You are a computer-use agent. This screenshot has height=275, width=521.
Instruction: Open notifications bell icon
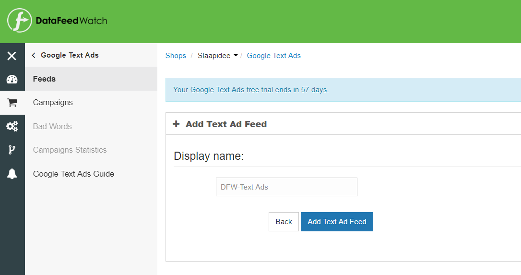click(12, 174)
